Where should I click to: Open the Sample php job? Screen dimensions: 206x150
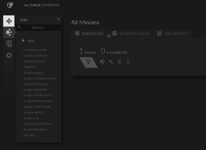tap(31, 118)
